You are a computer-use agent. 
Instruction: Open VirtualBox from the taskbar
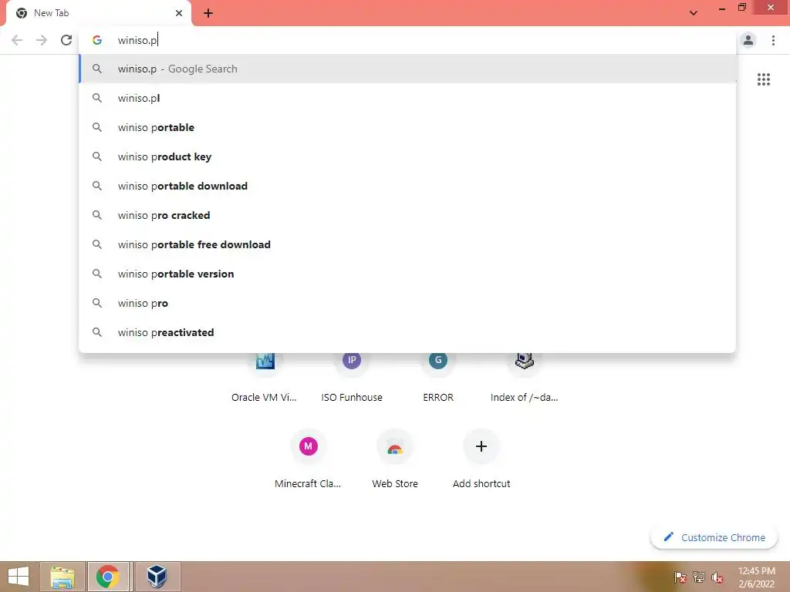point(157,577)
